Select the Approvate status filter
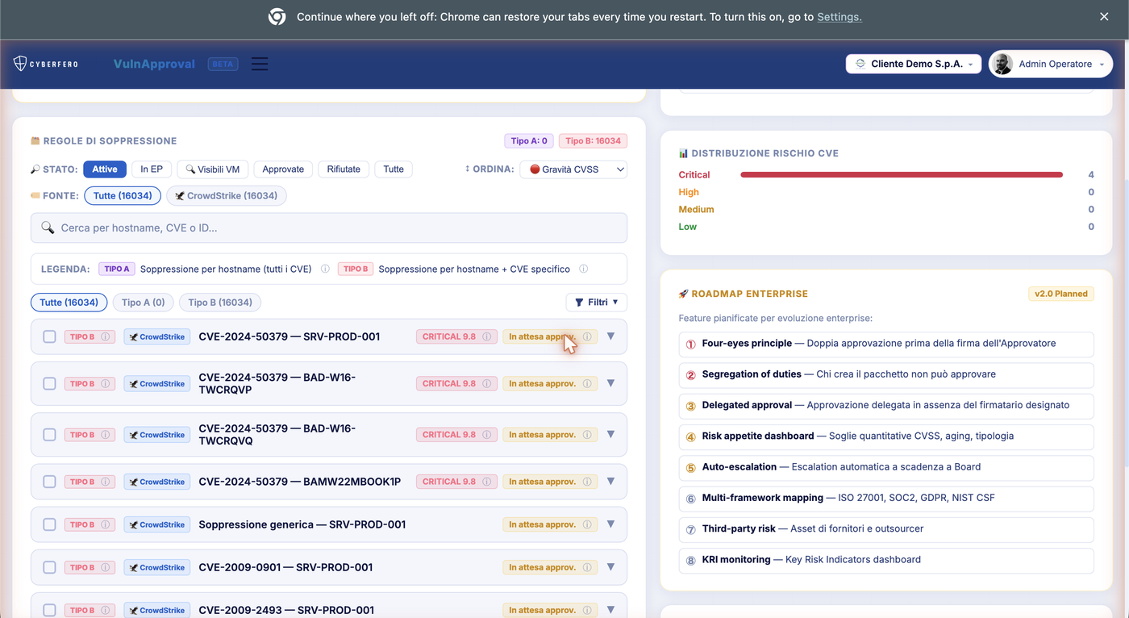The image size is (1129, 618). 283,169
